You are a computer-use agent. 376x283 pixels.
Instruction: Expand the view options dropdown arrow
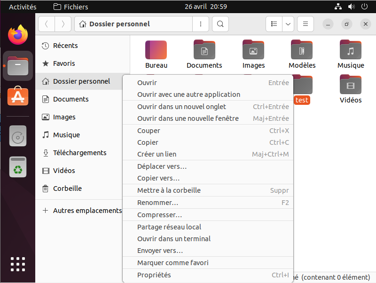288,24
